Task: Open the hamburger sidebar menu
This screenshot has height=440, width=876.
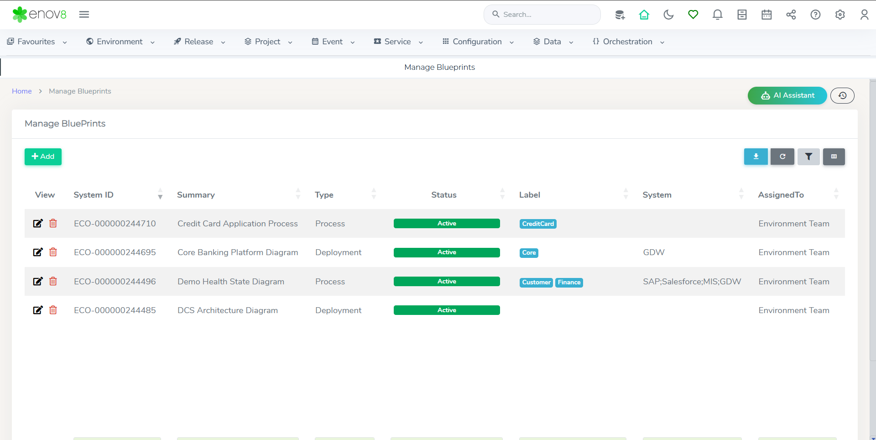Action: [84, 15]
